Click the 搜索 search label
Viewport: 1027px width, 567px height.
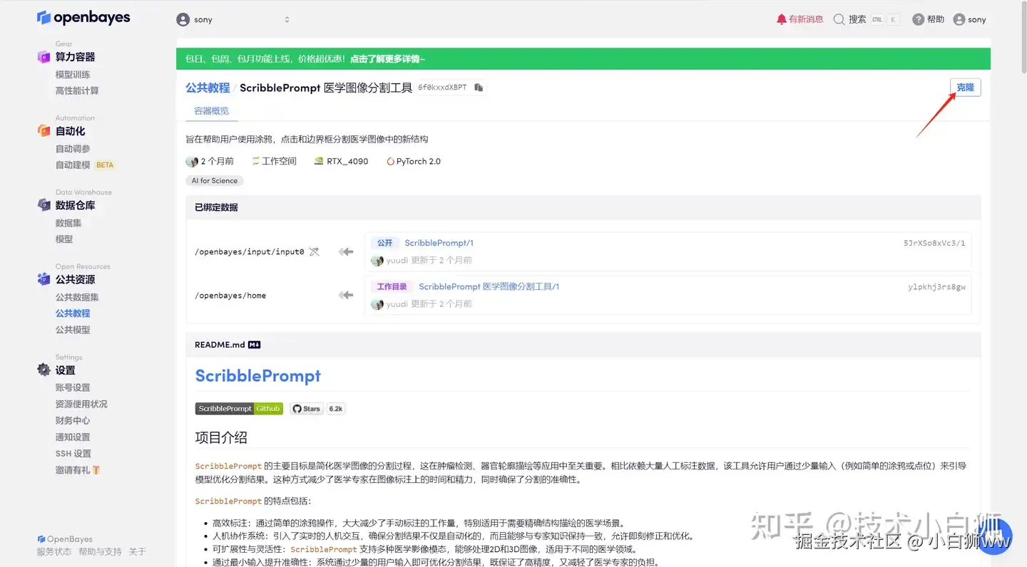point(857,19)
